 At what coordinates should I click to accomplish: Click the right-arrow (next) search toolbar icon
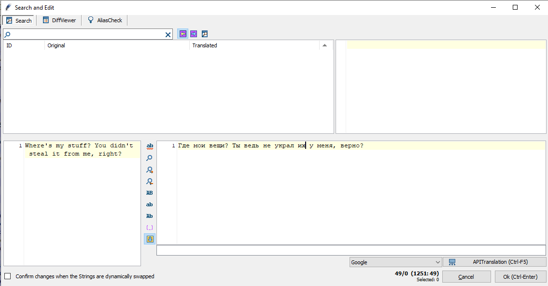click(x=194, y=34)
